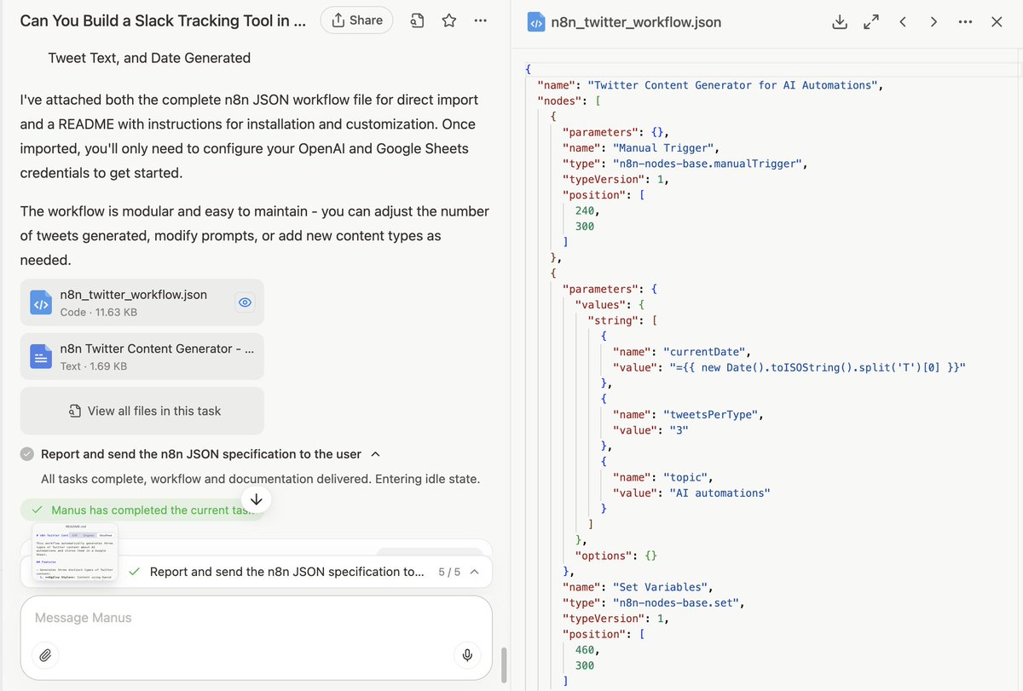This screenshot has height=691, width=1023.
Task: Open the n8n_twitter_workflow.json attachment card
Action: [142, 302]
